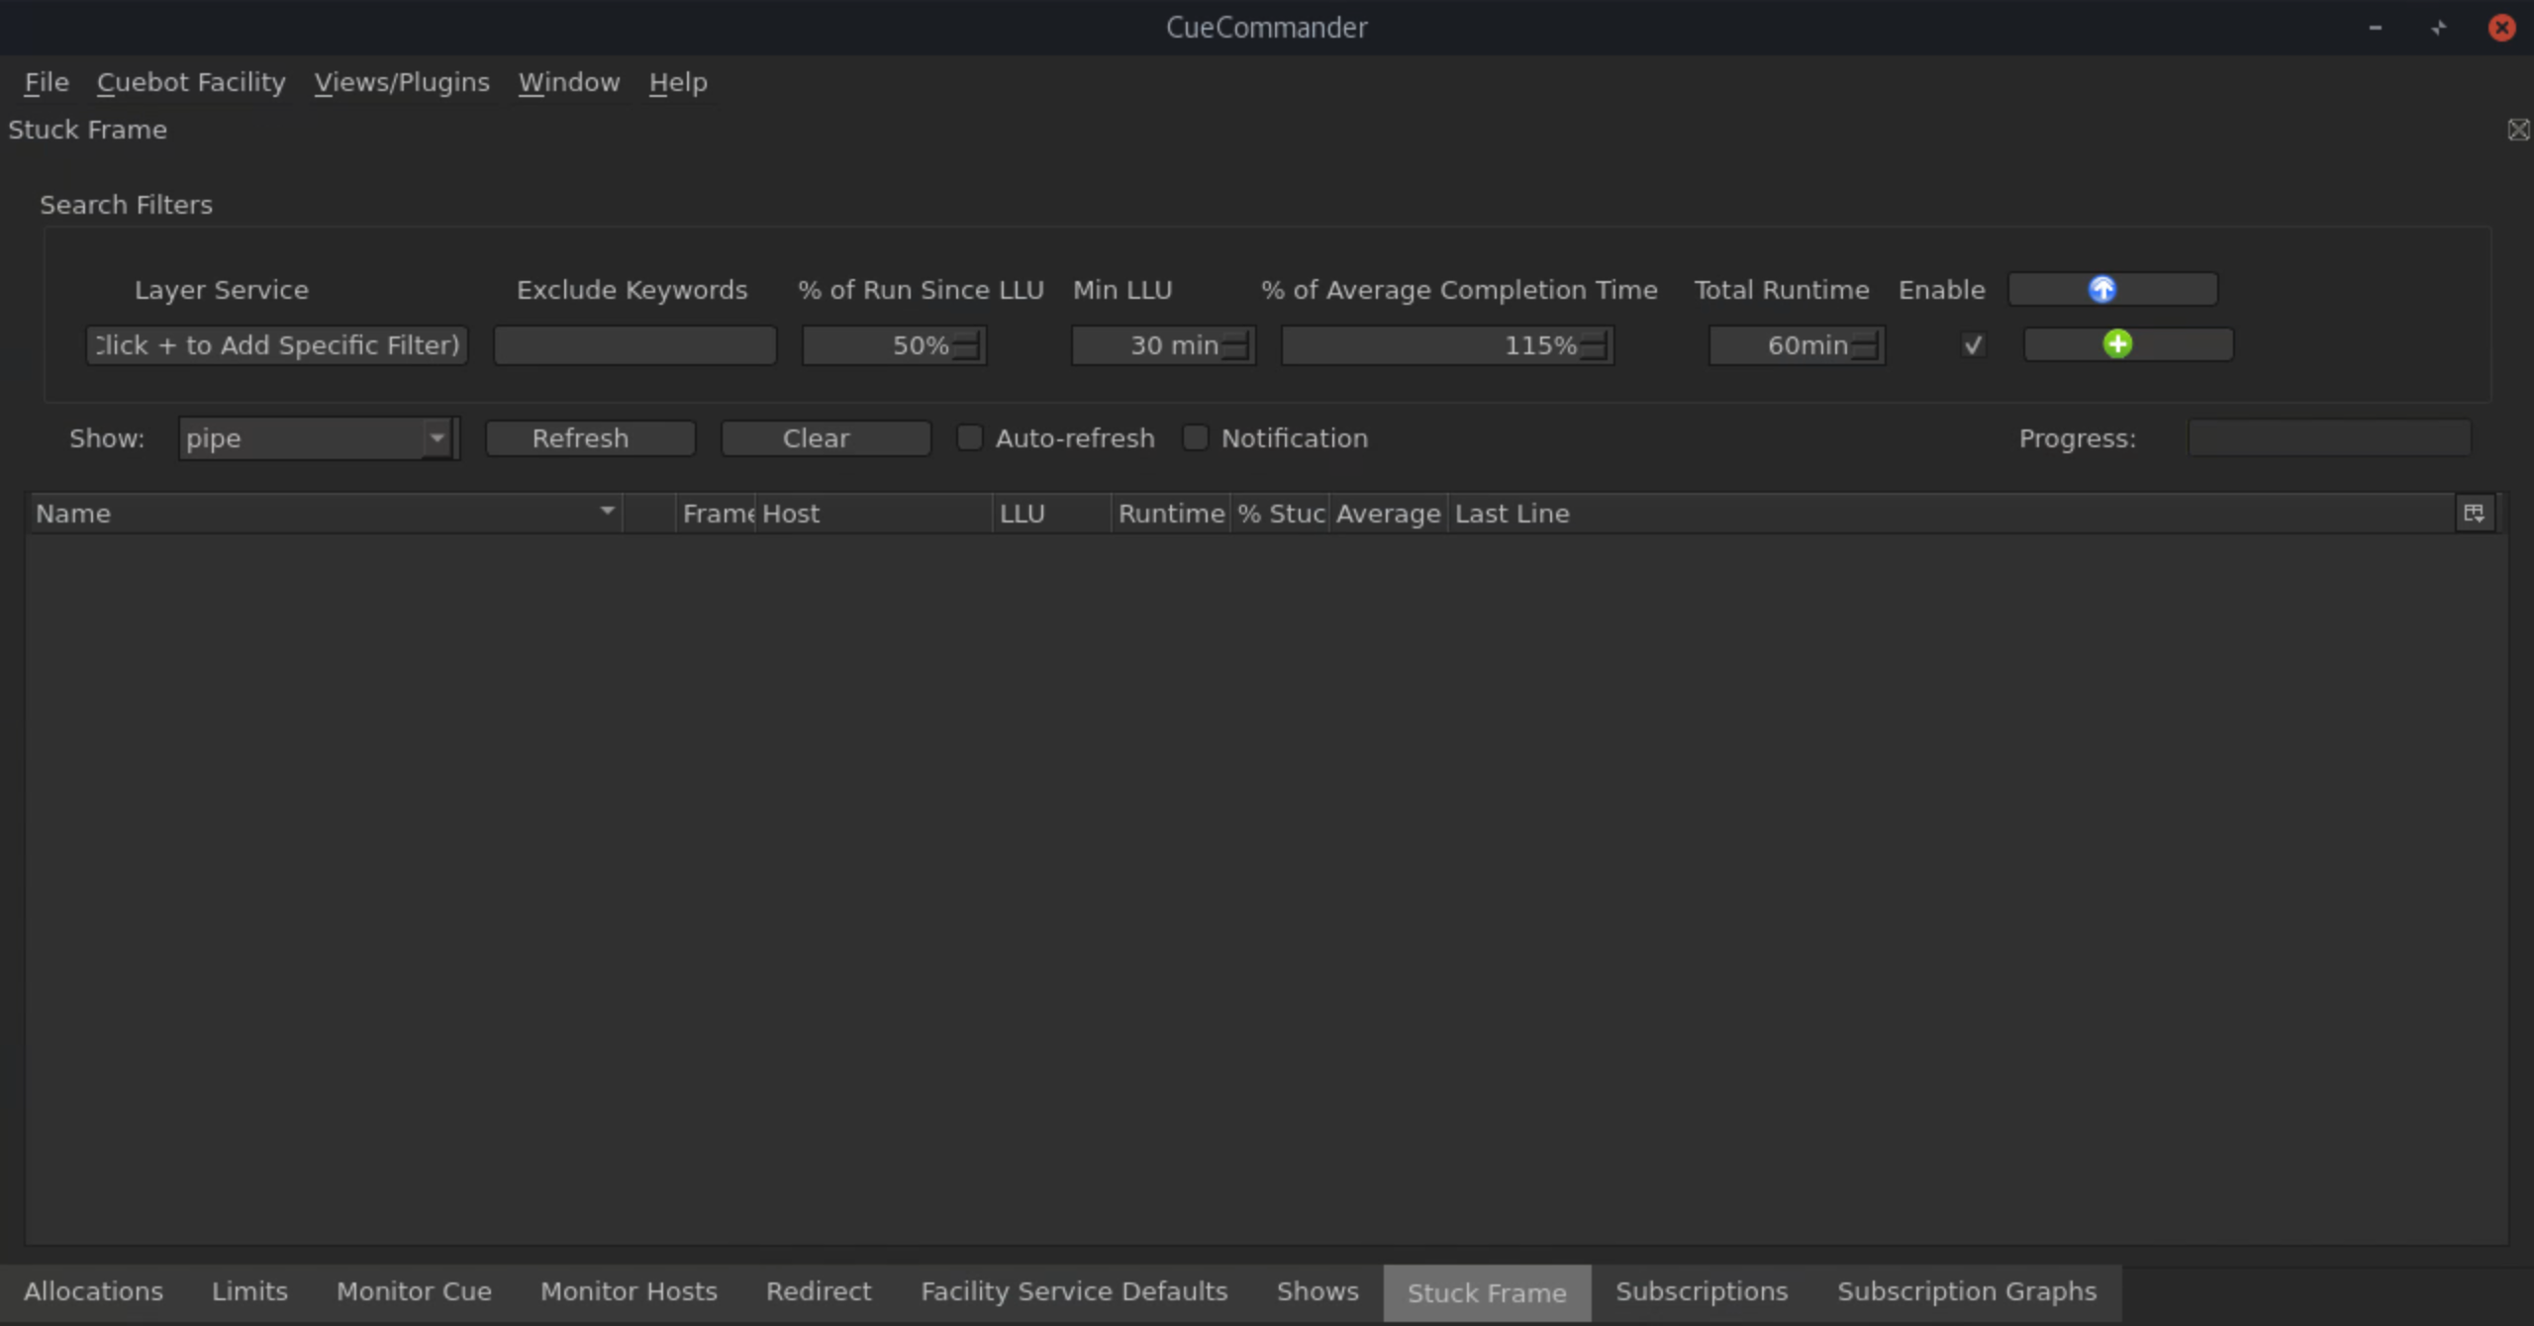
Task: Click the Name column sort arrow
Action: tap(607, 512)
